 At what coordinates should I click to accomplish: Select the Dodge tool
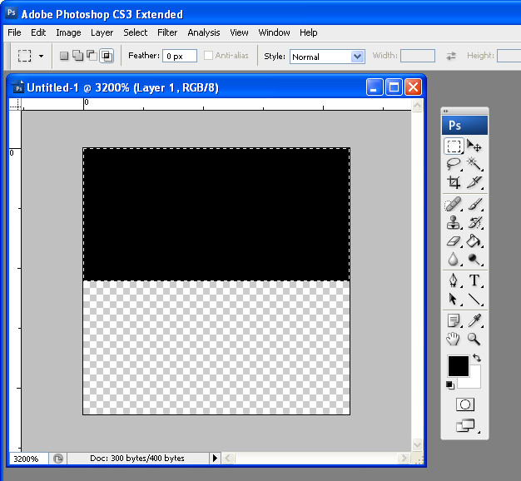pos(474,259)
